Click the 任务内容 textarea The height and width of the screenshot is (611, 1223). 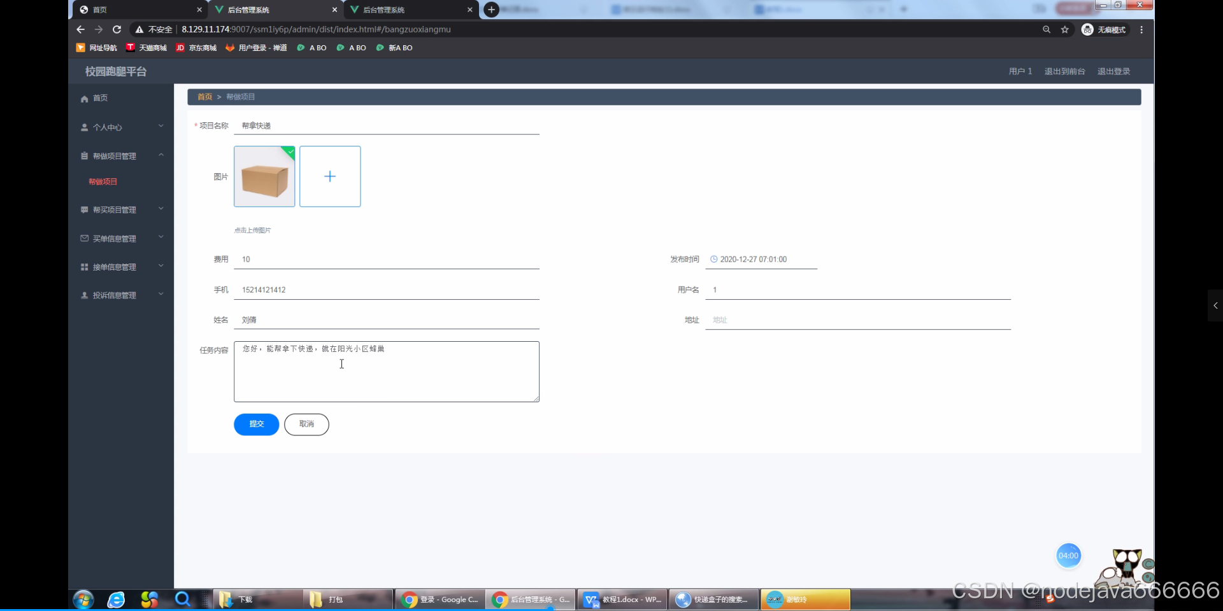coord(387,372)
